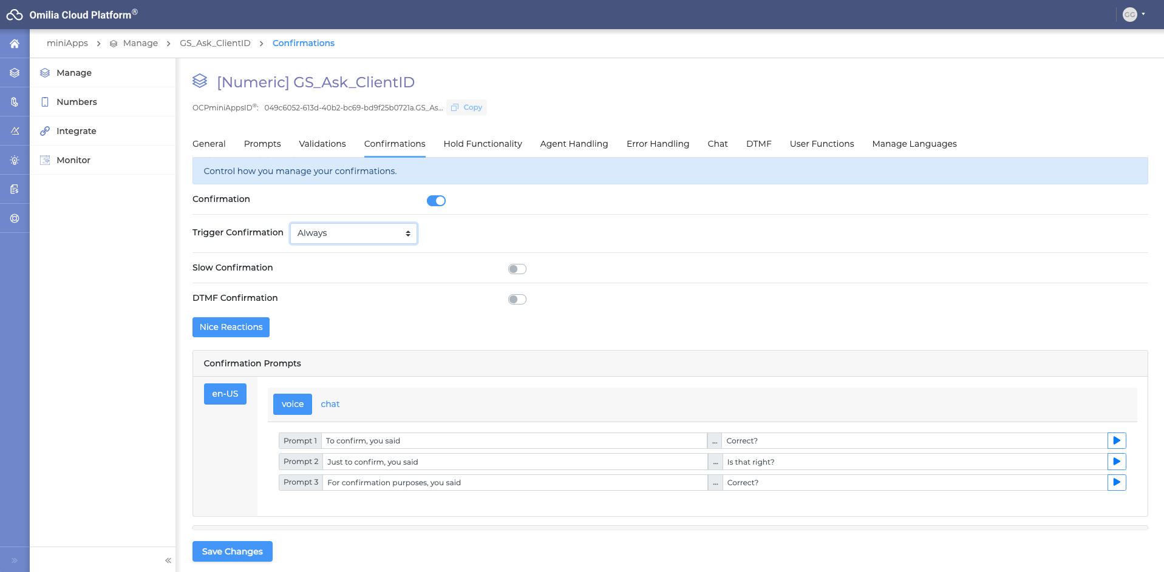Copy the OCPminiAppsID
This screenshot has width=1164, height=572.
tap(466, 107)
